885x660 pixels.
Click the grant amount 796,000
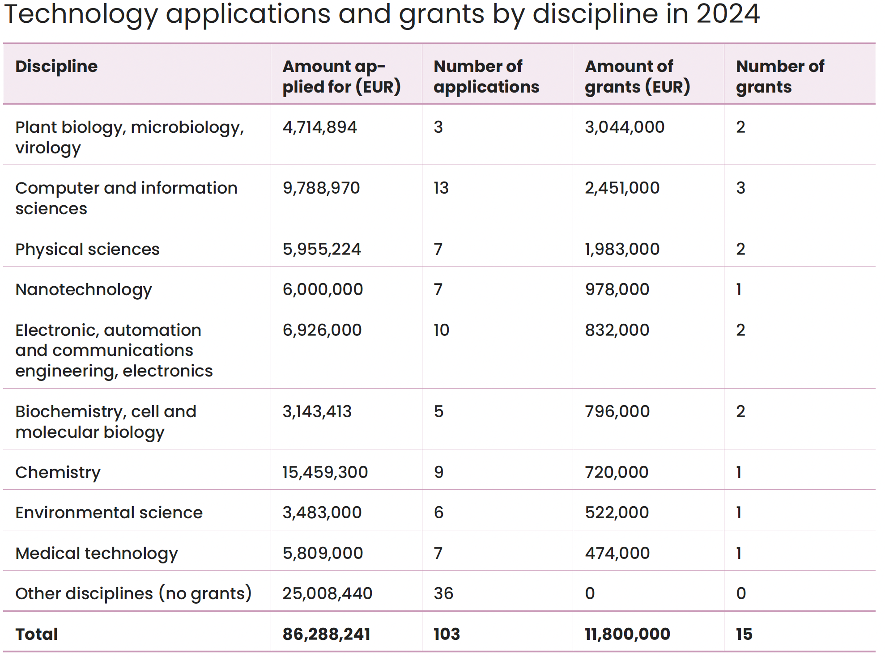click(x=617, y=412)
